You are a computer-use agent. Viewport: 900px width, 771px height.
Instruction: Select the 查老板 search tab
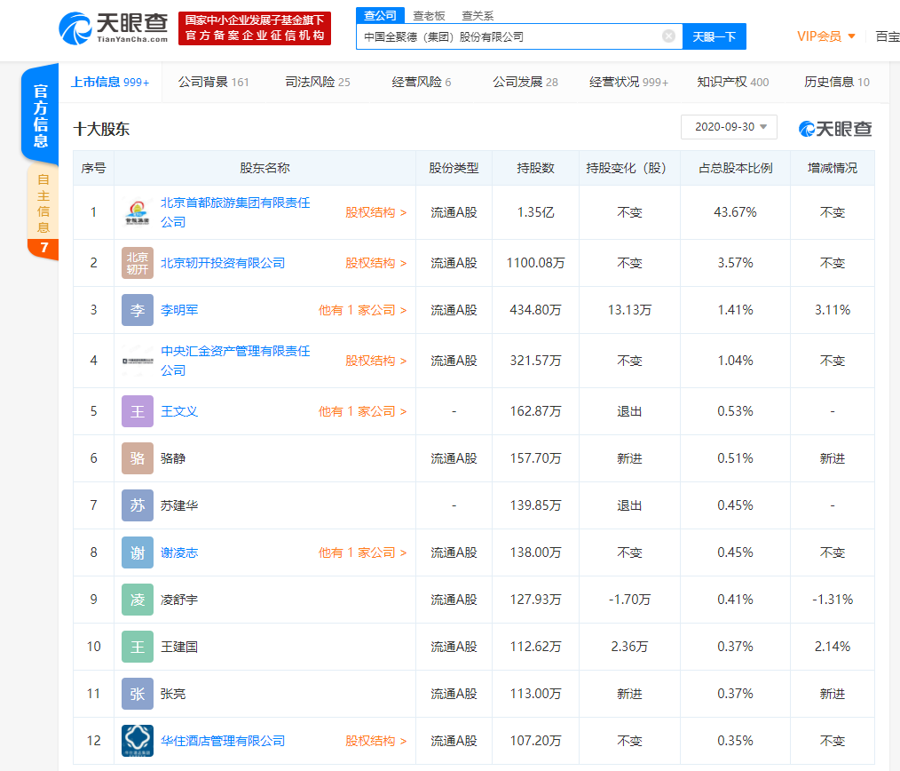[x=429, y=16]
